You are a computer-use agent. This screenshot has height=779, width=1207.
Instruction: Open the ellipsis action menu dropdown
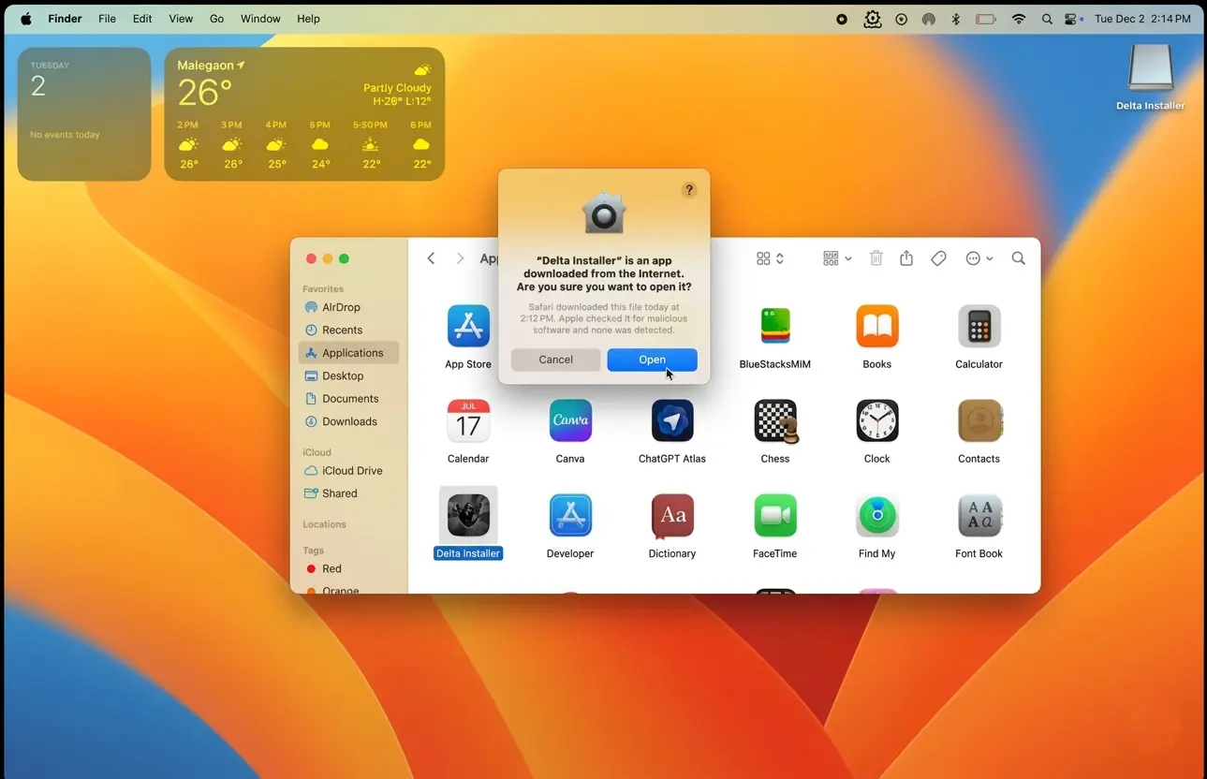(x=979, y=258)
